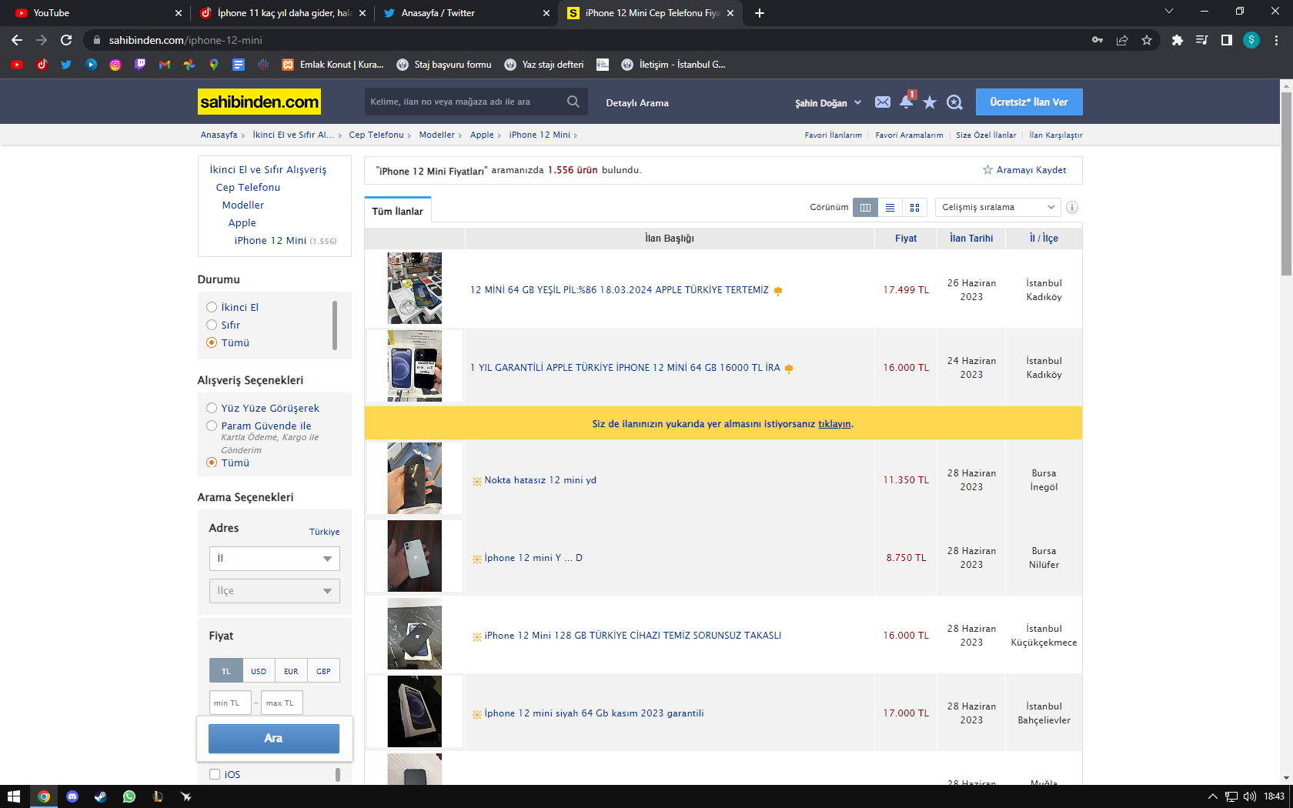The height and width of the screenshot is (808, 1293).
Task: Open Gmail bookmark icon in bookmarks bar
Action: 165,65
